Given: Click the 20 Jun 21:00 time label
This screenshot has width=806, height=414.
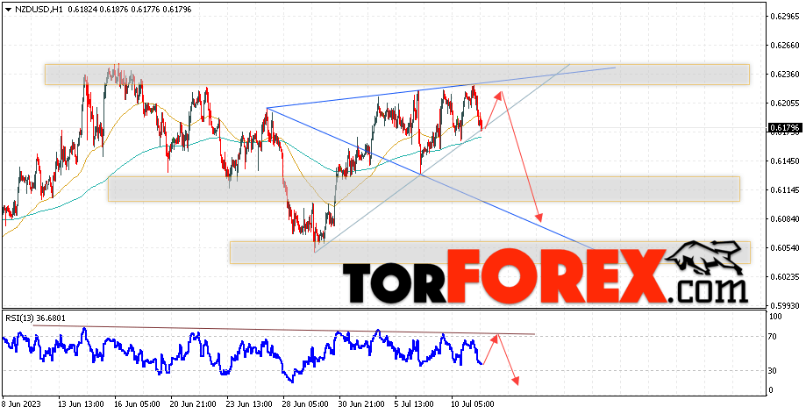Looking at the screenshot, I should pos(191,404).
